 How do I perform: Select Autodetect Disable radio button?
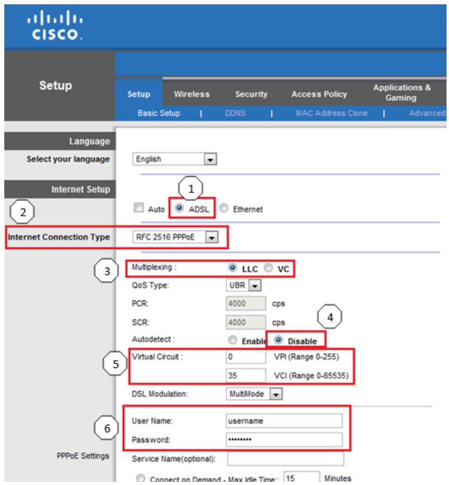coord(278,340)
